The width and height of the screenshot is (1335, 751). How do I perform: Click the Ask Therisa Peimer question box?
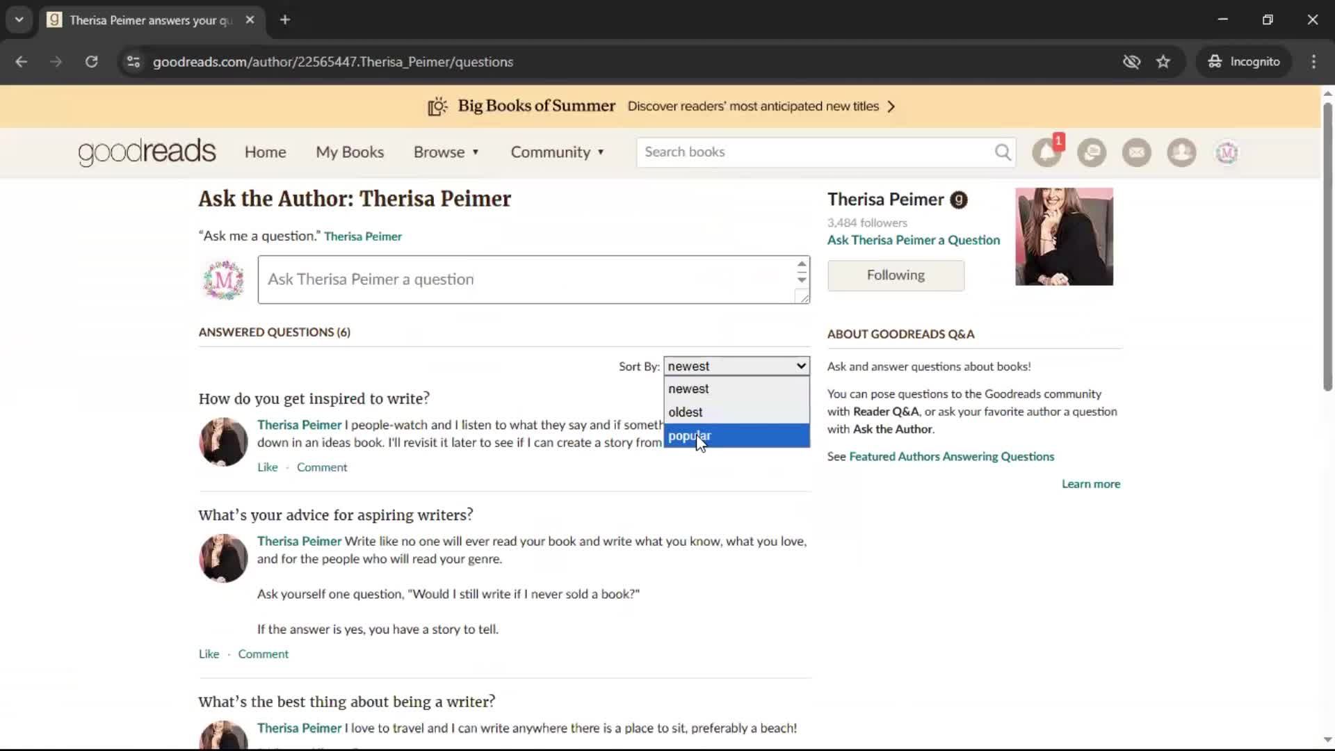tap(526, 280)
